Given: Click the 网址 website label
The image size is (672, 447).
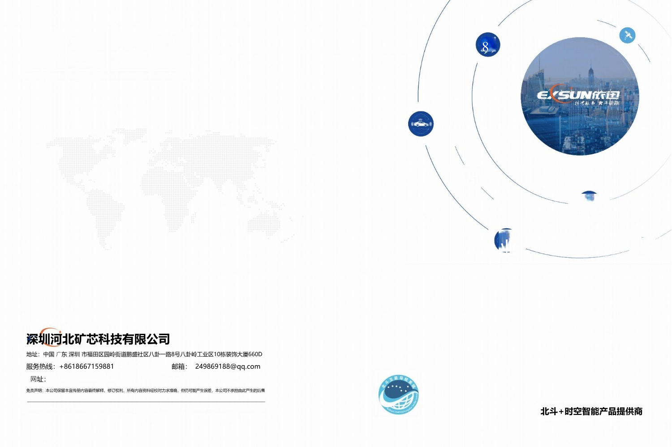Looking at the screenshot, I should pyautogui.click(x=38, y=379).
